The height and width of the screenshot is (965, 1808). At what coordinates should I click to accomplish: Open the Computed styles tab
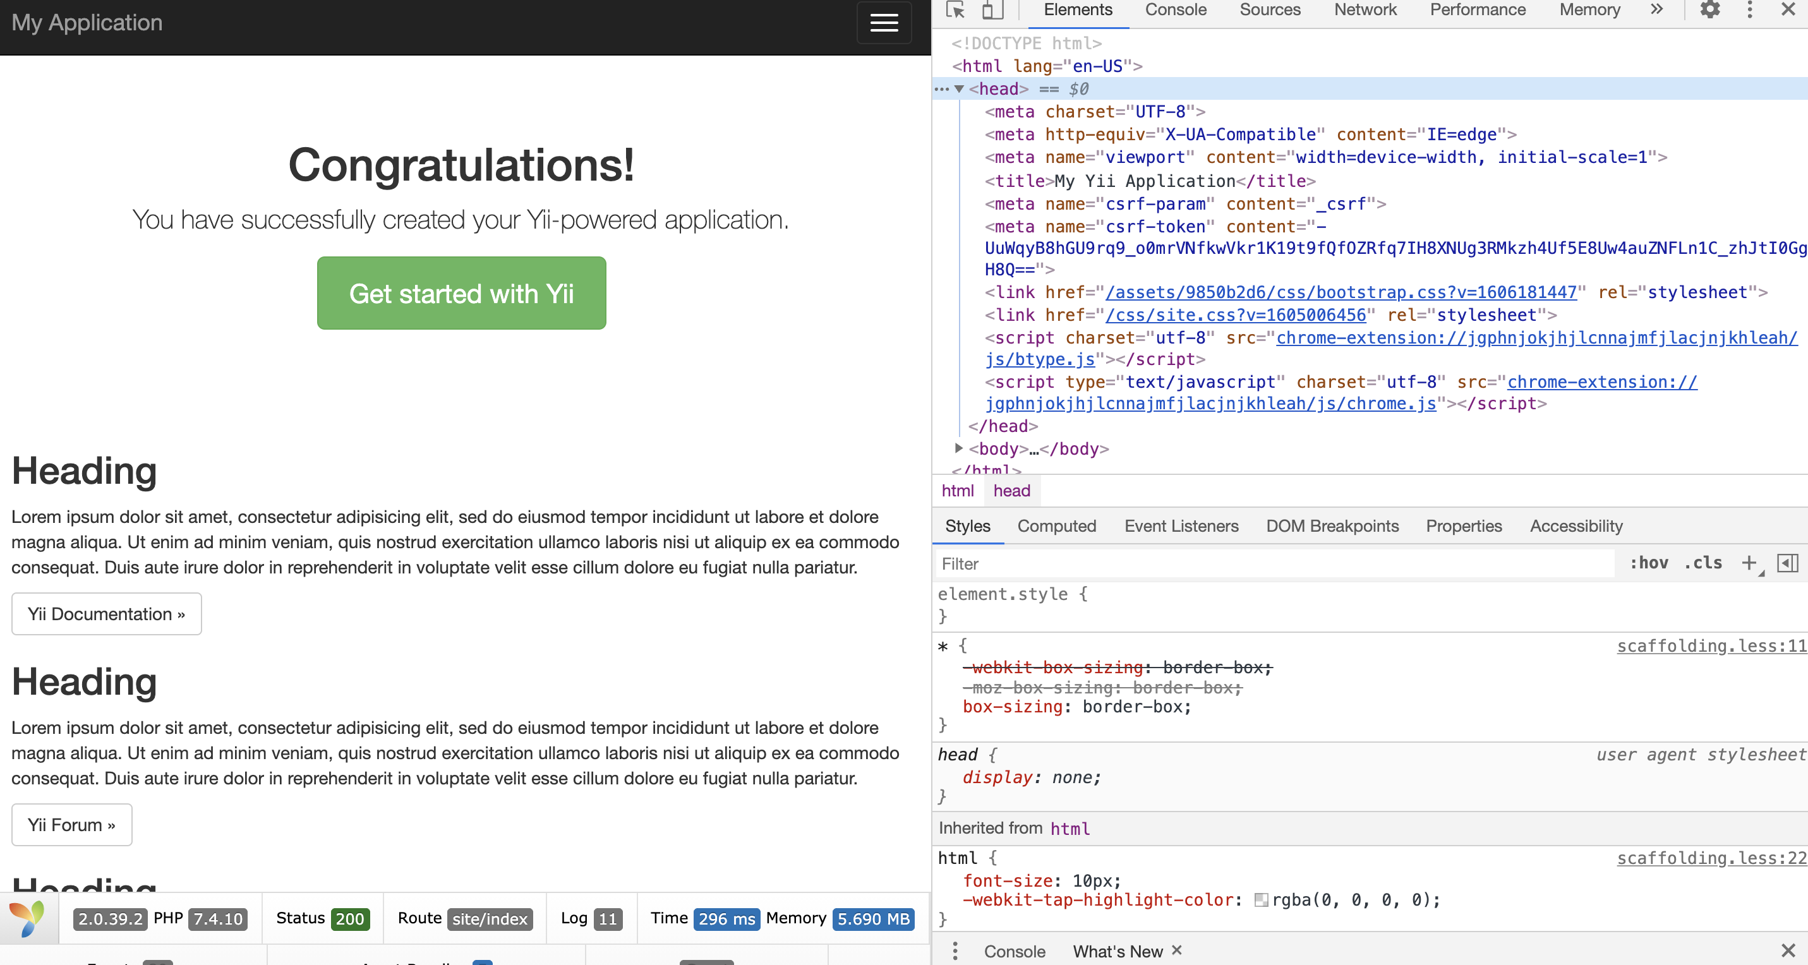tap(1056, 525)
